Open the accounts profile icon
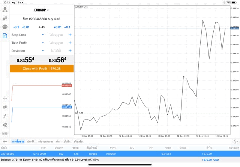 click(5, 9)
